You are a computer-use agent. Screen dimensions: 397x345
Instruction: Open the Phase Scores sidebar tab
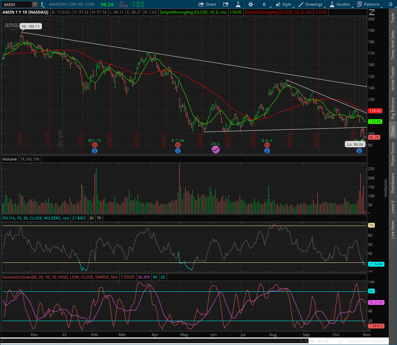[x=393, y=154]
